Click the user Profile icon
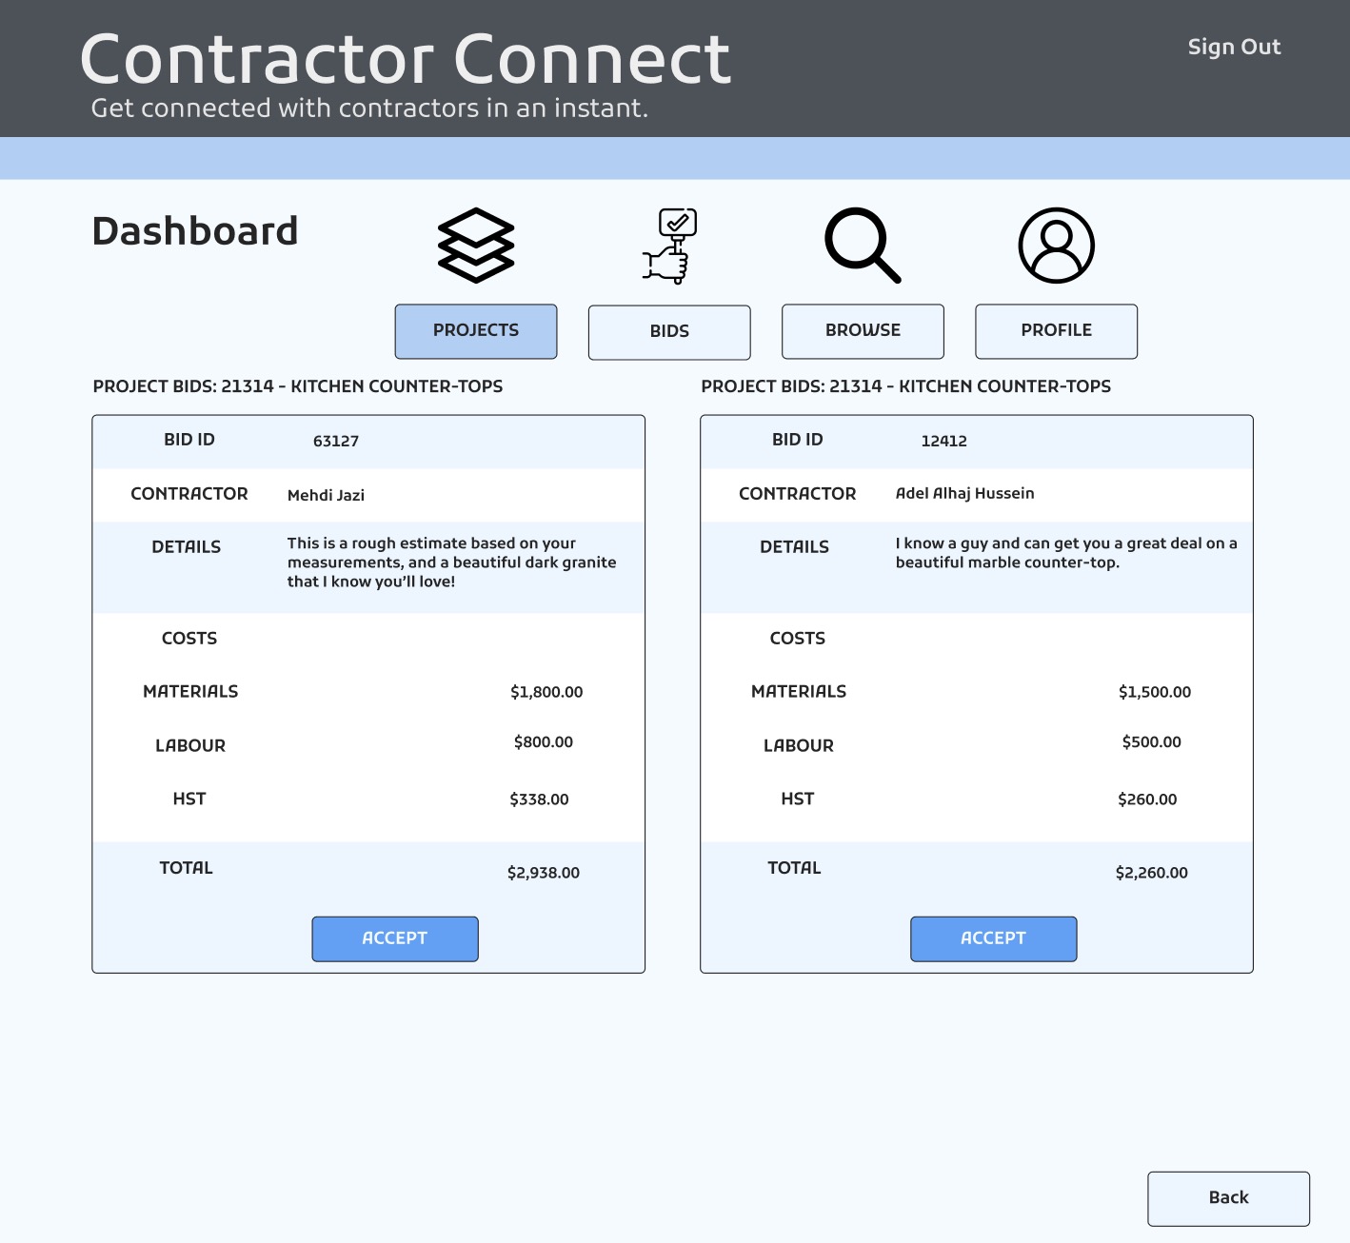1350x1243 pixels. tap(1056, 246)
